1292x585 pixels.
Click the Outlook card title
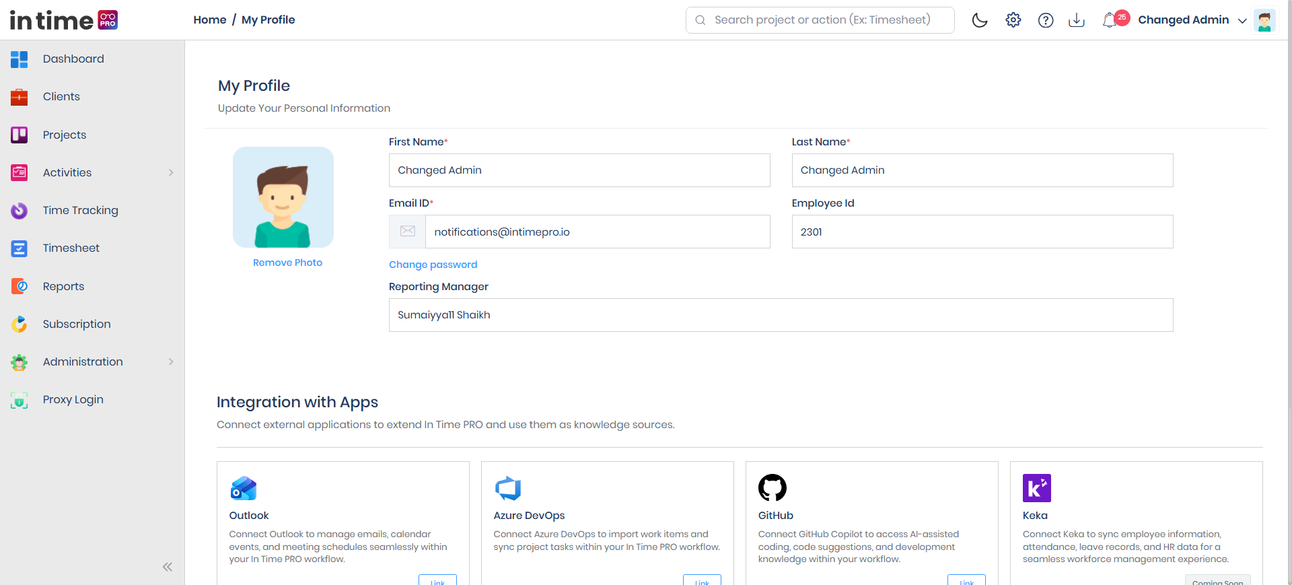tap(249, 516)
